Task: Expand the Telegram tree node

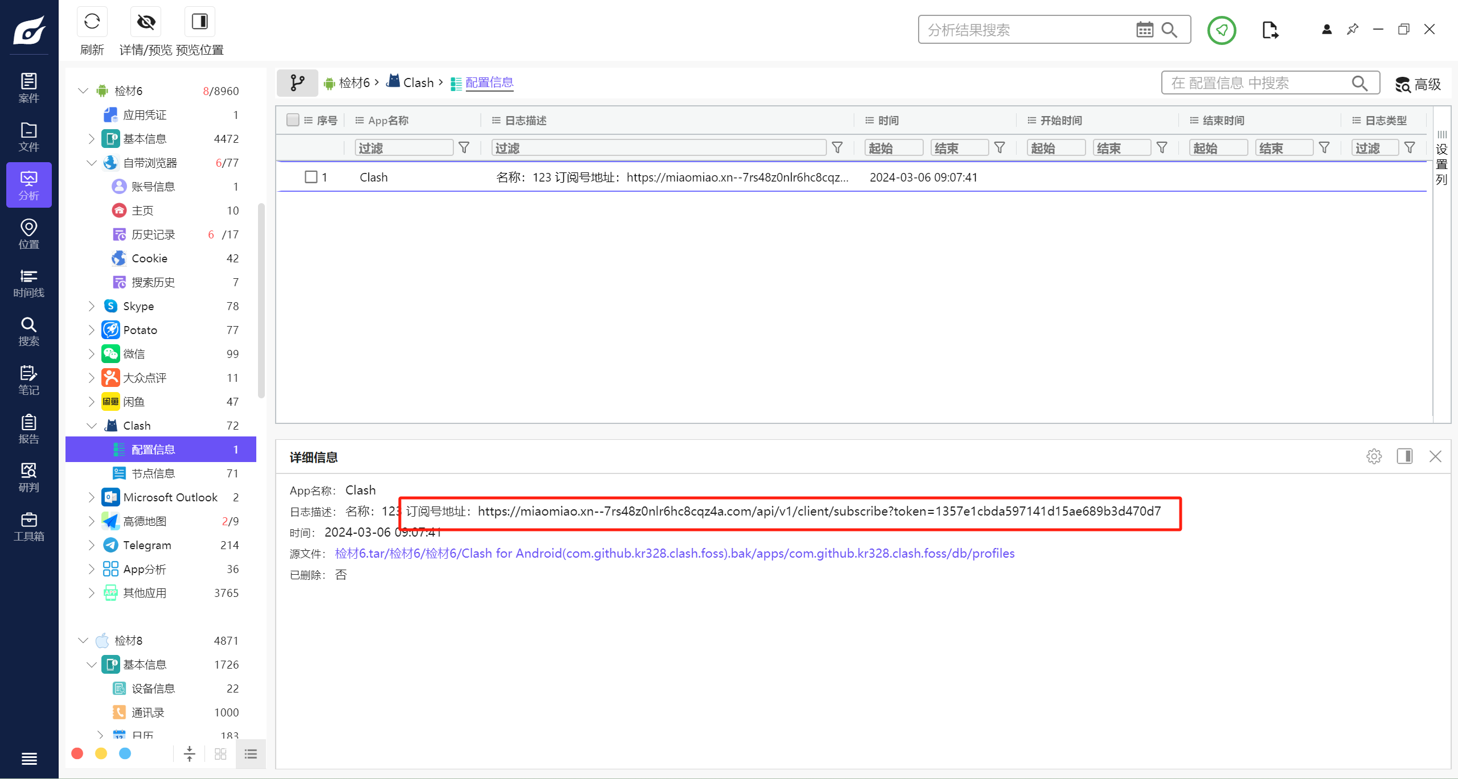Action: (x=91, y=545)
